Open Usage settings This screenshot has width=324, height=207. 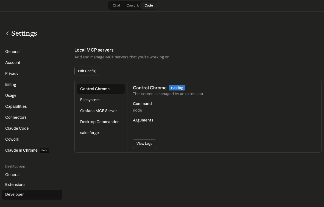(x=11, y=95)
